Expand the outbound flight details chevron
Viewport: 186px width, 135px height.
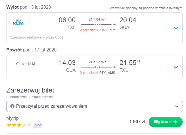176,28
